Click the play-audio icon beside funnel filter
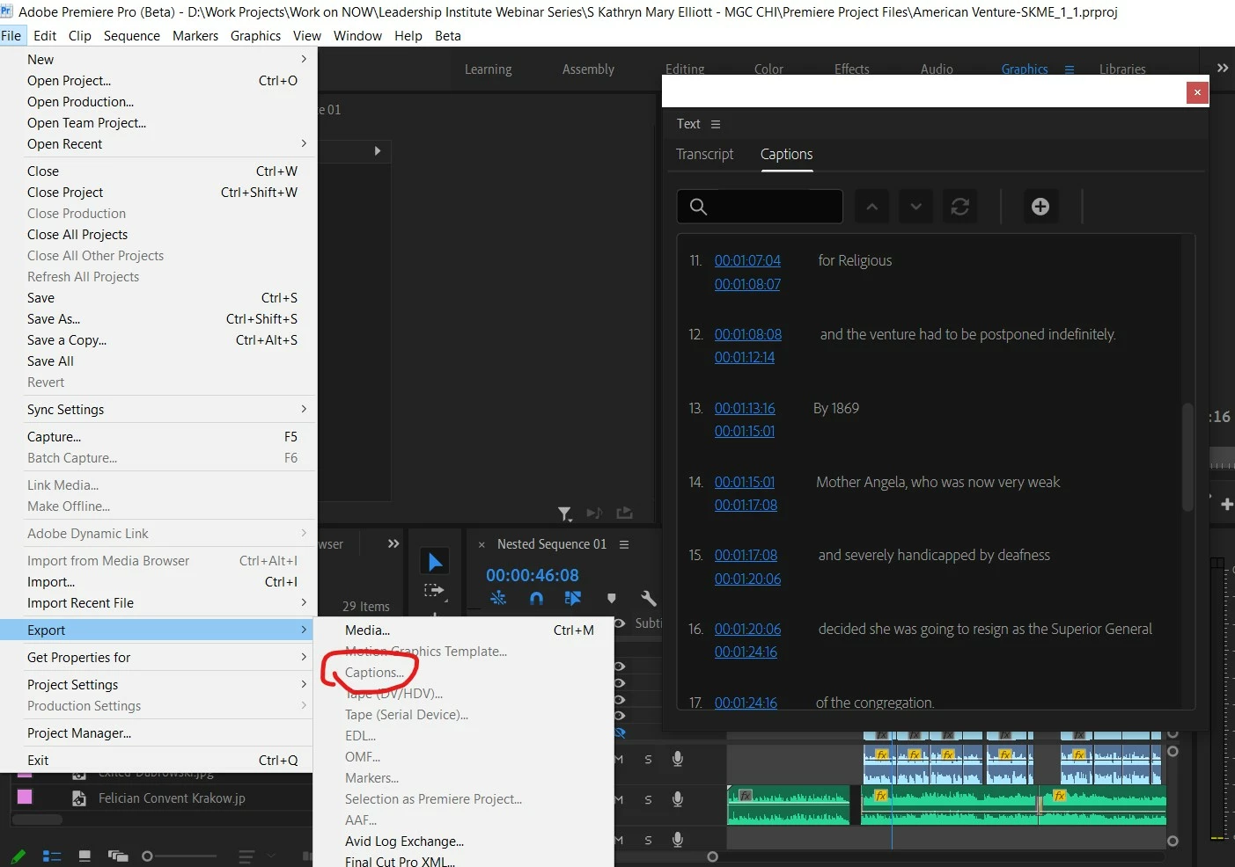 click(x=594, y=513)
